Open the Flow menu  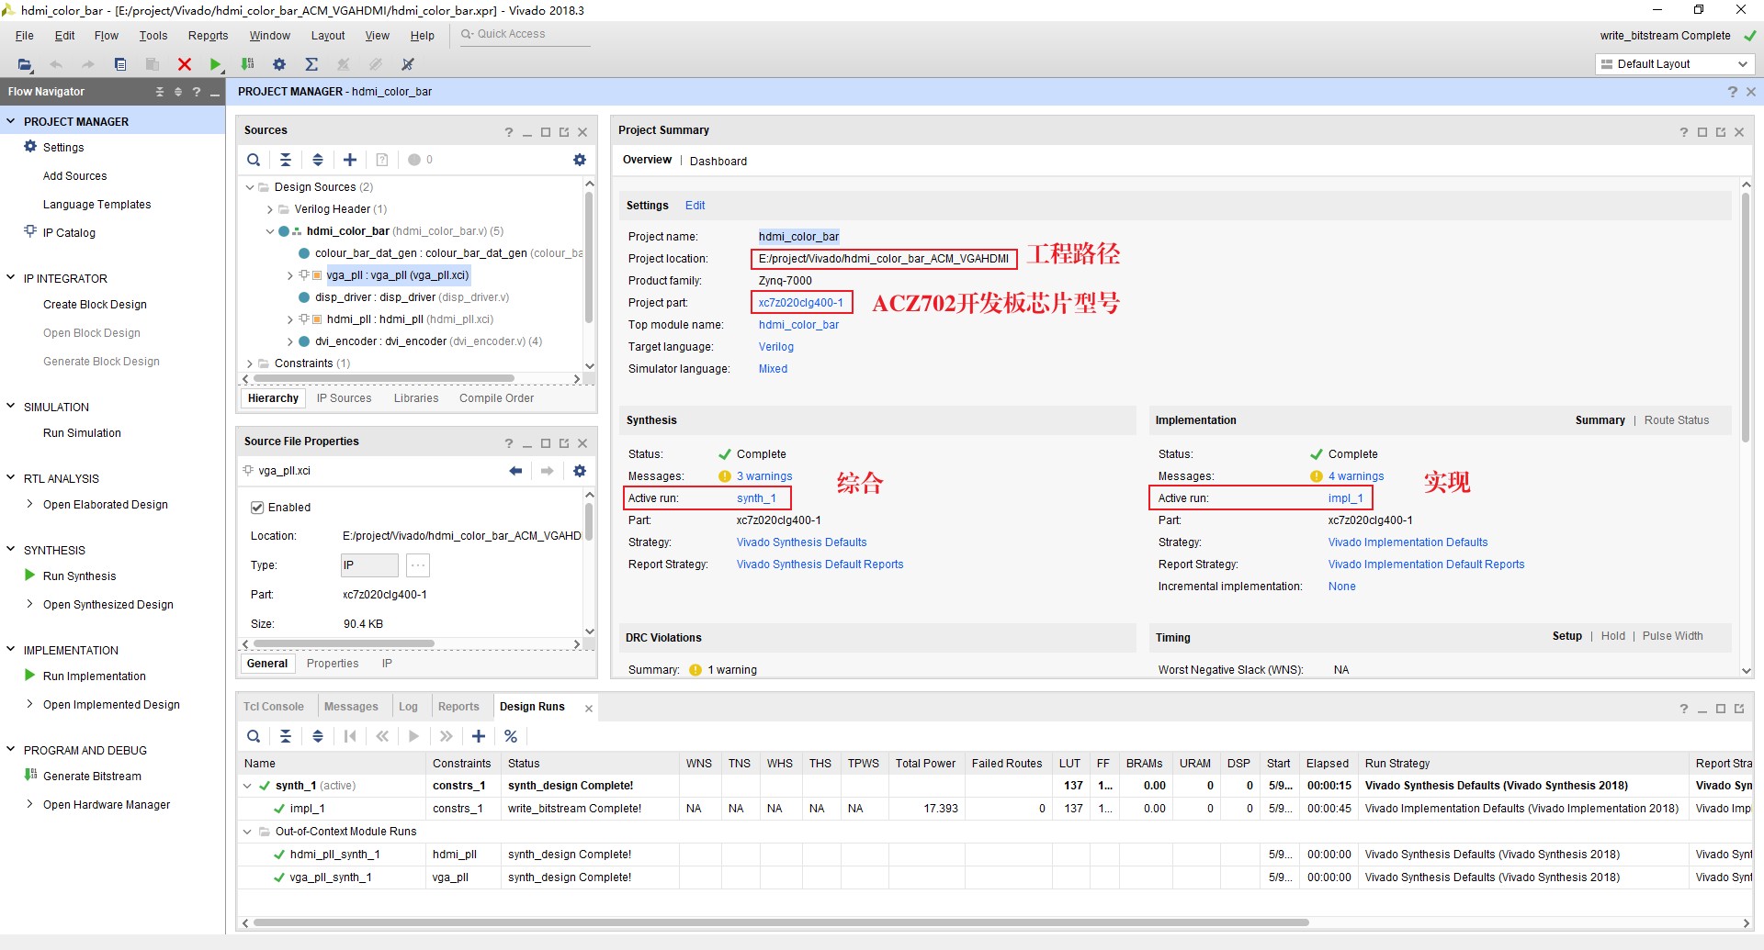pyautogui.click(x=106, y=36)
